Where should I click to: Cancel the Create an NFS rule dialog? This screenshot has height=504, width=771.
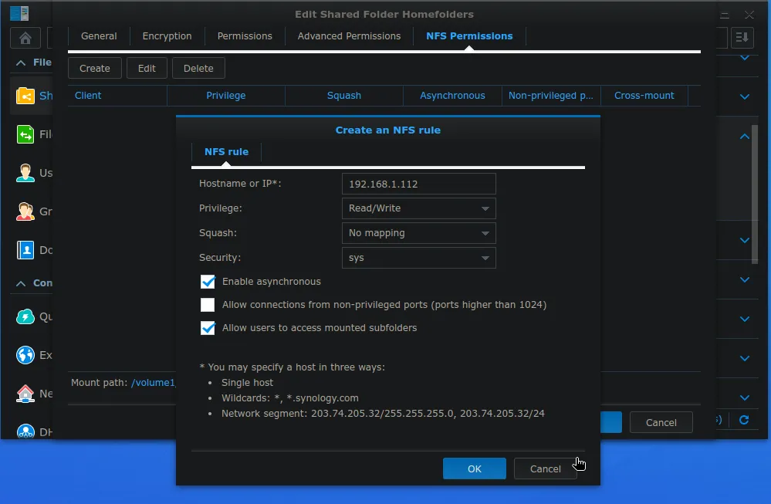(545, 468)
